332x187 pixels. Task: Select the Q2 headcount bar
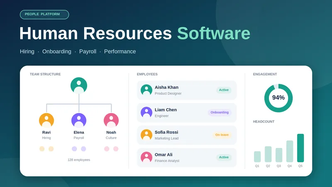[x=268, y=154]
